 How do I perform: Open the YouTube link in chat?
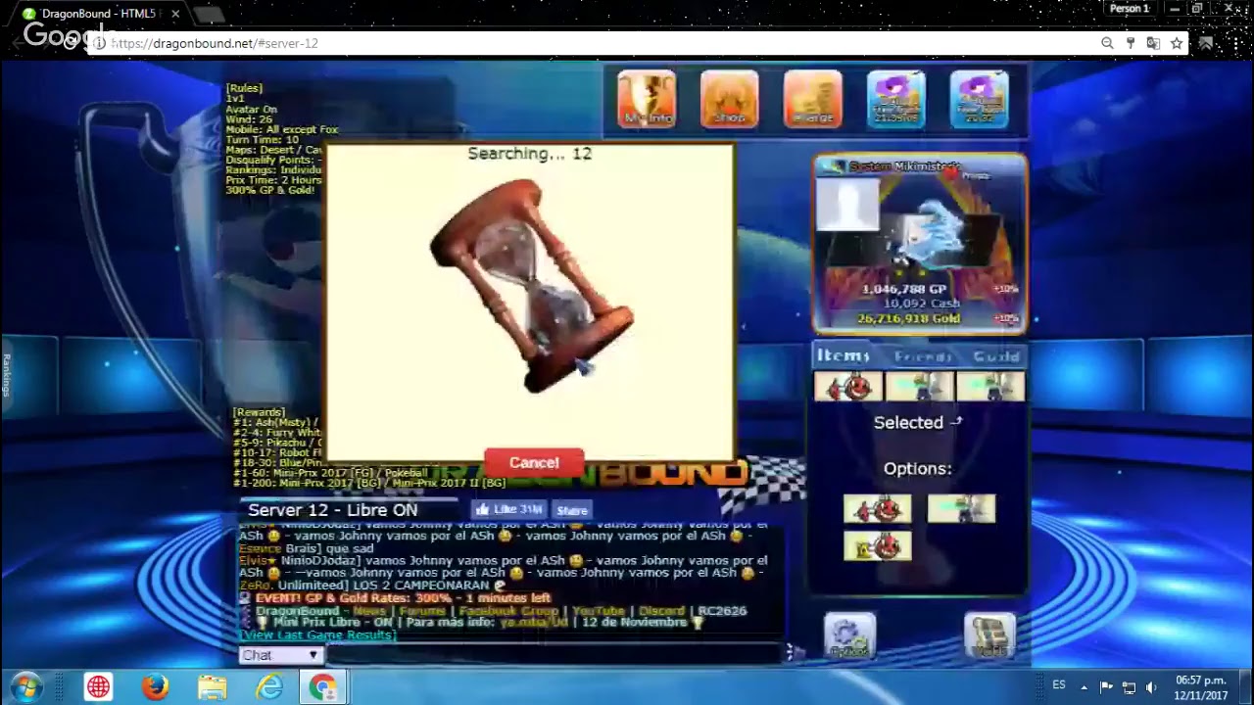click(x=600, y=611)
